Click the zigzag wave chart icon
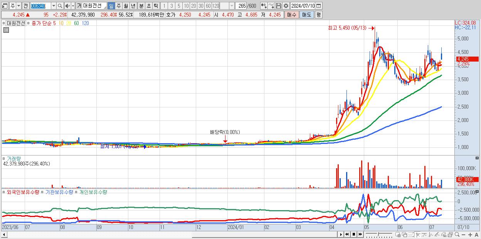The width and height of the screenshot is (481, 239). [431, 235]
